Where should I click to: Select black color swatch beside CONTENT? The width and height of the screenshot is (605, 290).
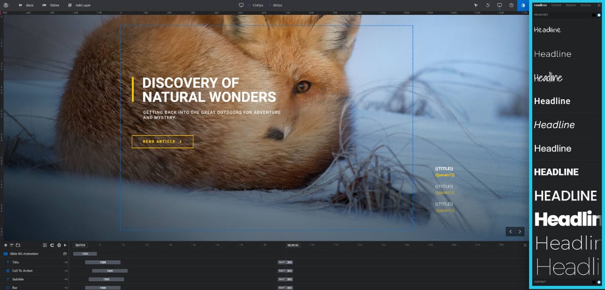tap(594, 282)
